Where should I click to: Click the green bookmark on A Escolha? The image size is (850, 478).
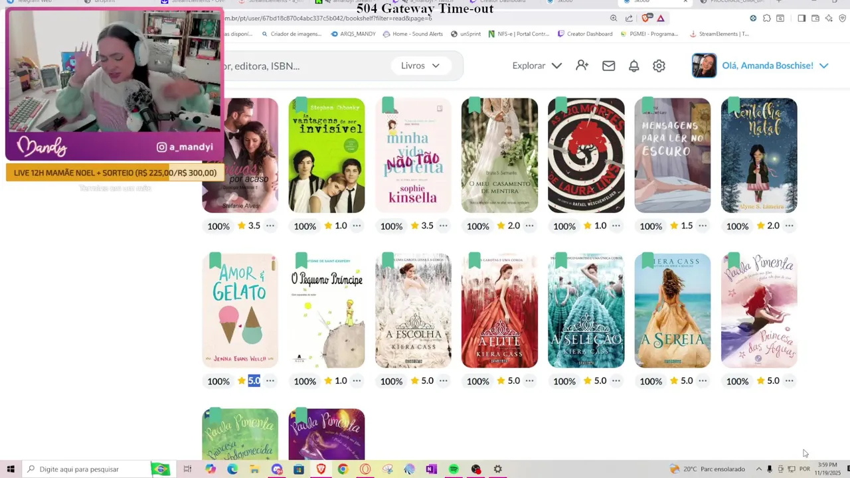[x=388, y=260]
